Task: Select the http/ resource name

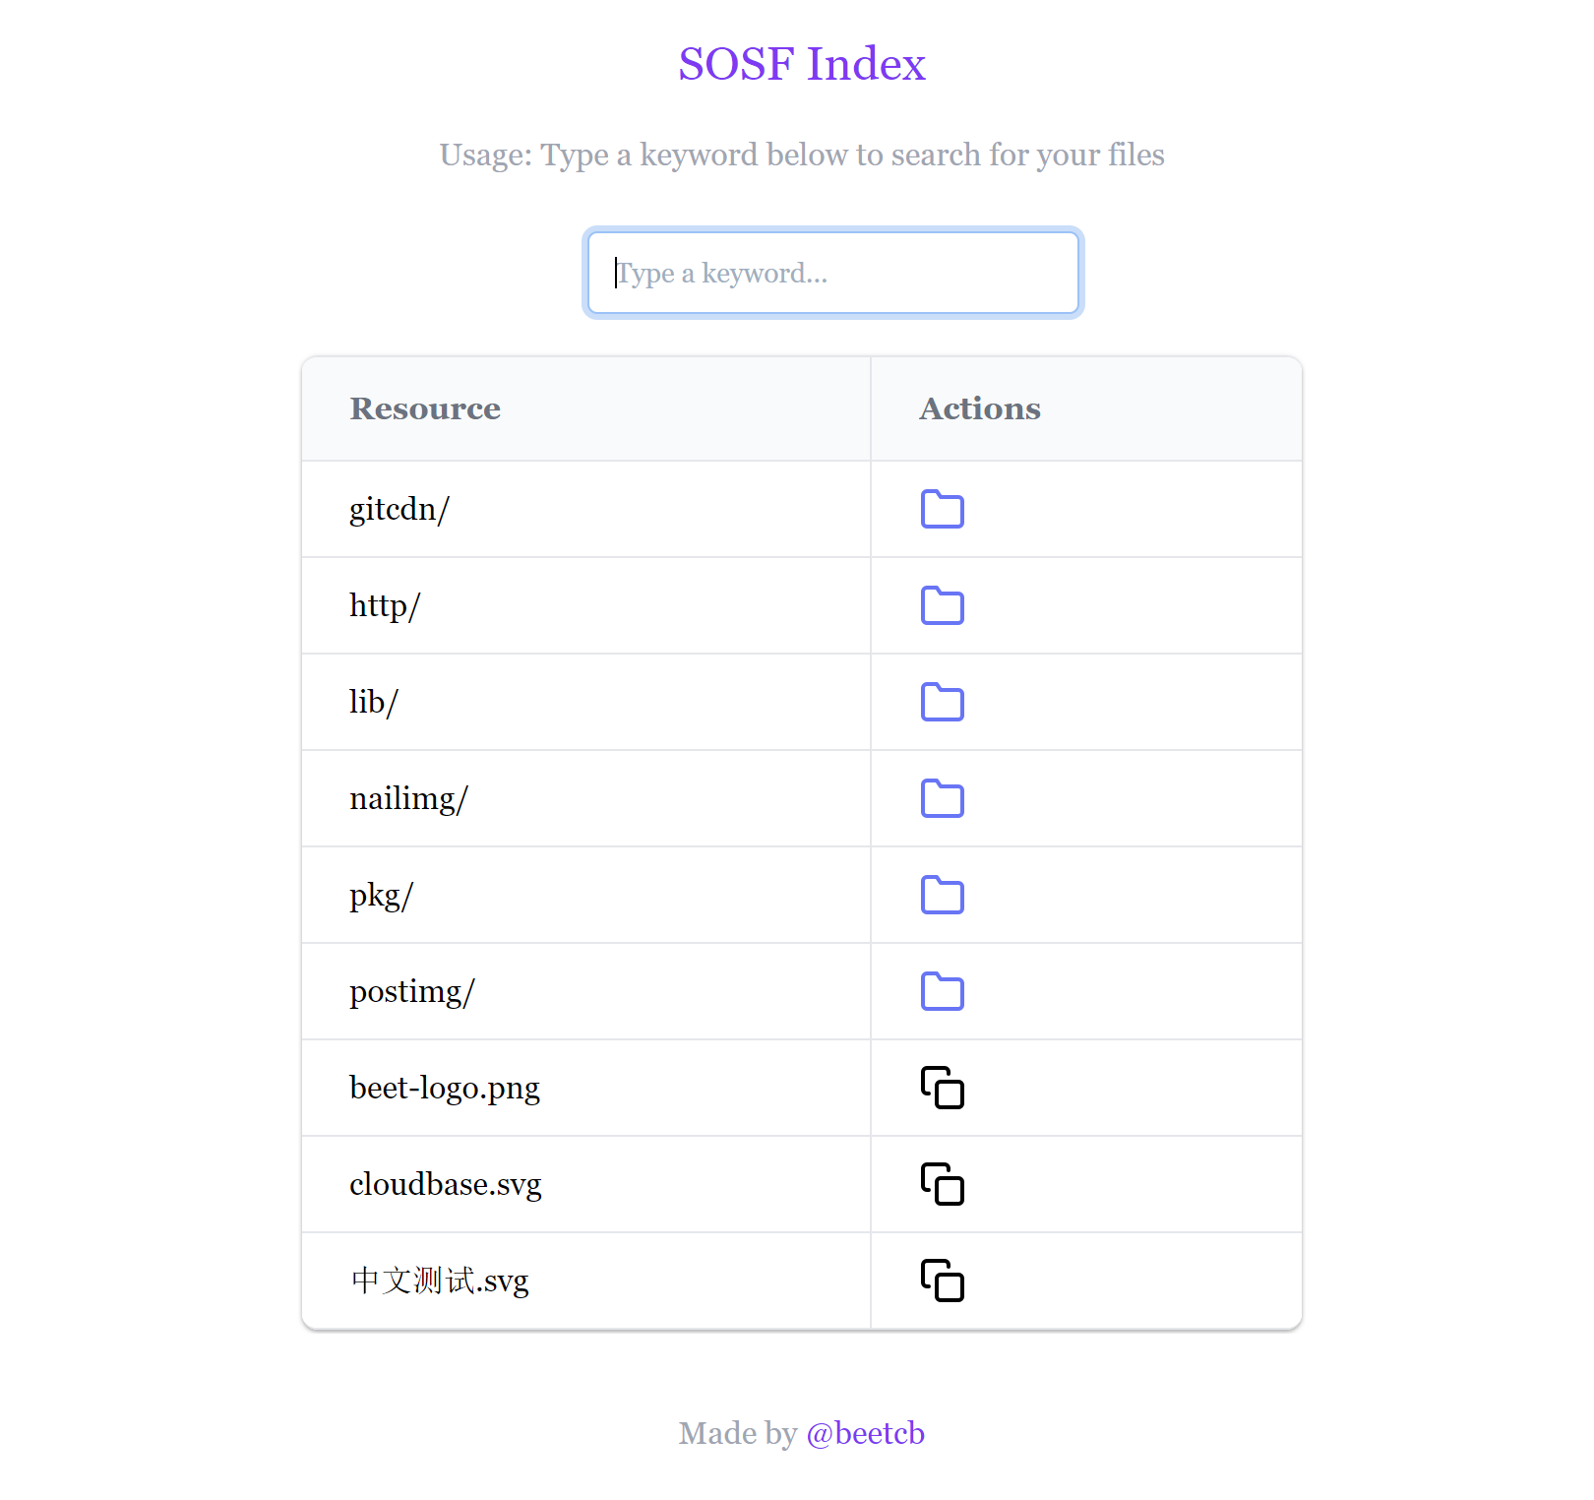Action: 385,605
